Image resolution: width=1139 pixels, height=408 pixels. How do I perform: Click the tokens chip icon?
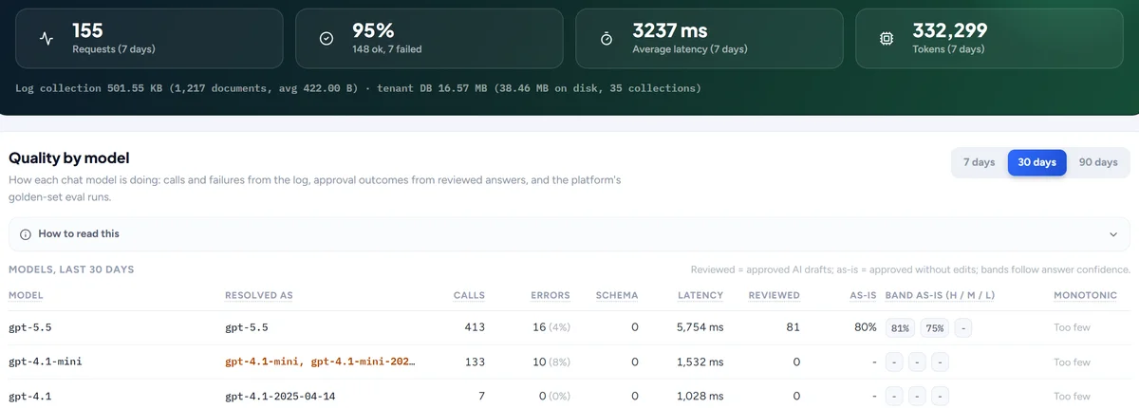pos(887,39)
